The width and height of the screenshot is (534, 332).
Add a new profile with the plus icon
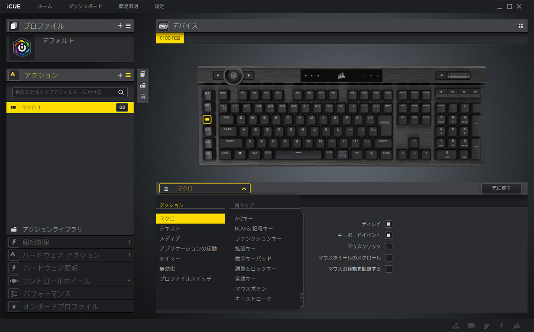coord(120,26)
